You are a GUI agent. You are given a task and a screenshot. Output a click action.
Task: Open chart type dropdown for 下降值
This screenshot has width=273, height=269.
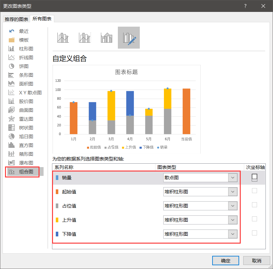pyautogui.click(x=233, y=234)
